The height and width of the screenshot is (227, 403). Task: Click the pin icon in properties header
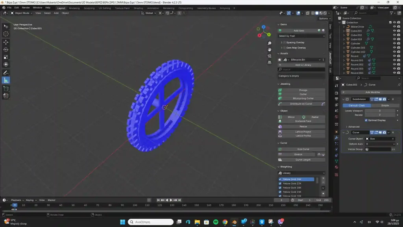(x=399, y=85)
